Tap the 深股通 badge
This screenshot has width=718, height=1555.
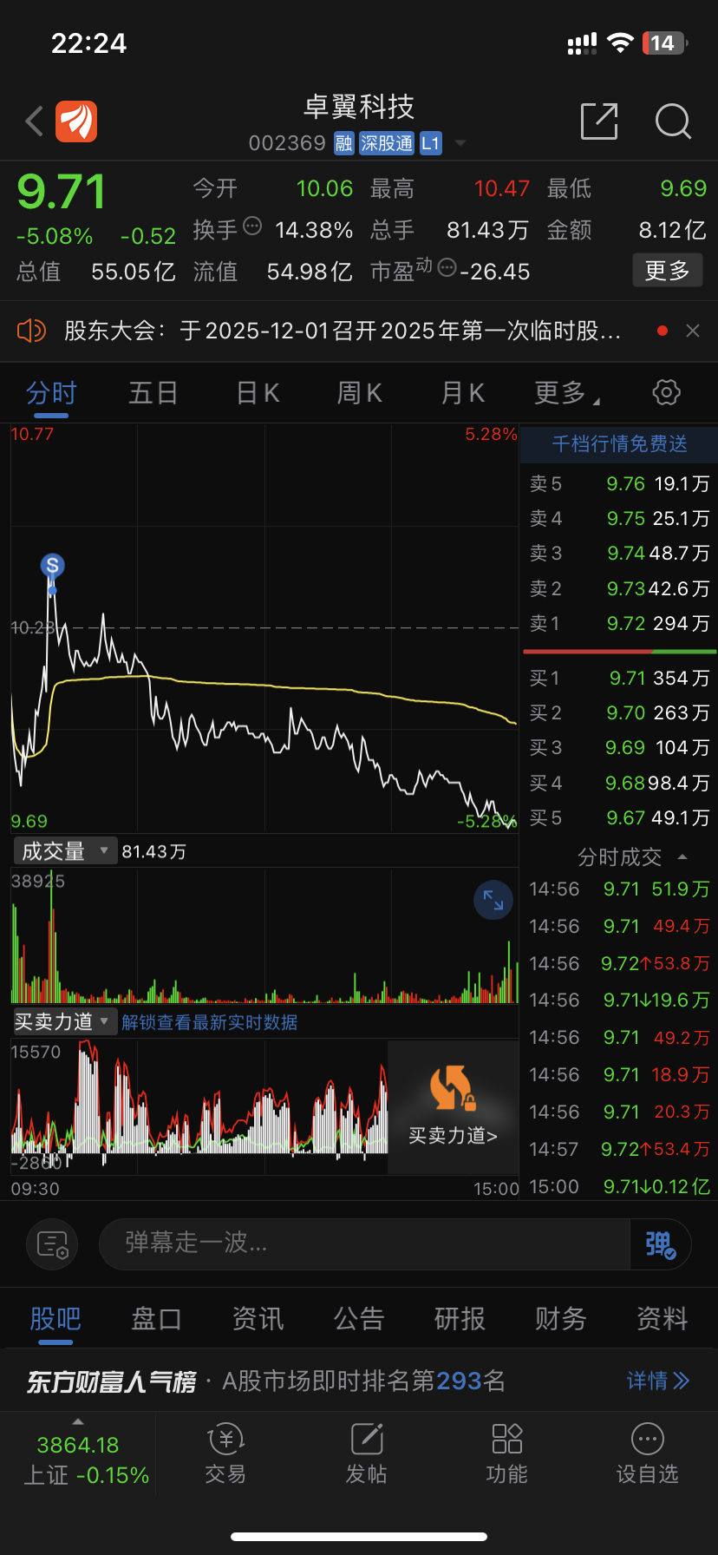coord(387,143)
